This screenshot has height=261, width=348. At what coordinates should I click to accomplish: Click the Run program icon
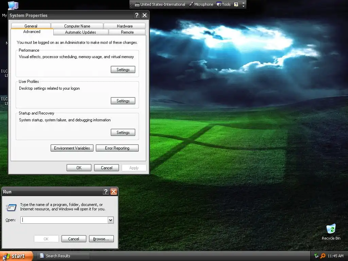(11, 207)
